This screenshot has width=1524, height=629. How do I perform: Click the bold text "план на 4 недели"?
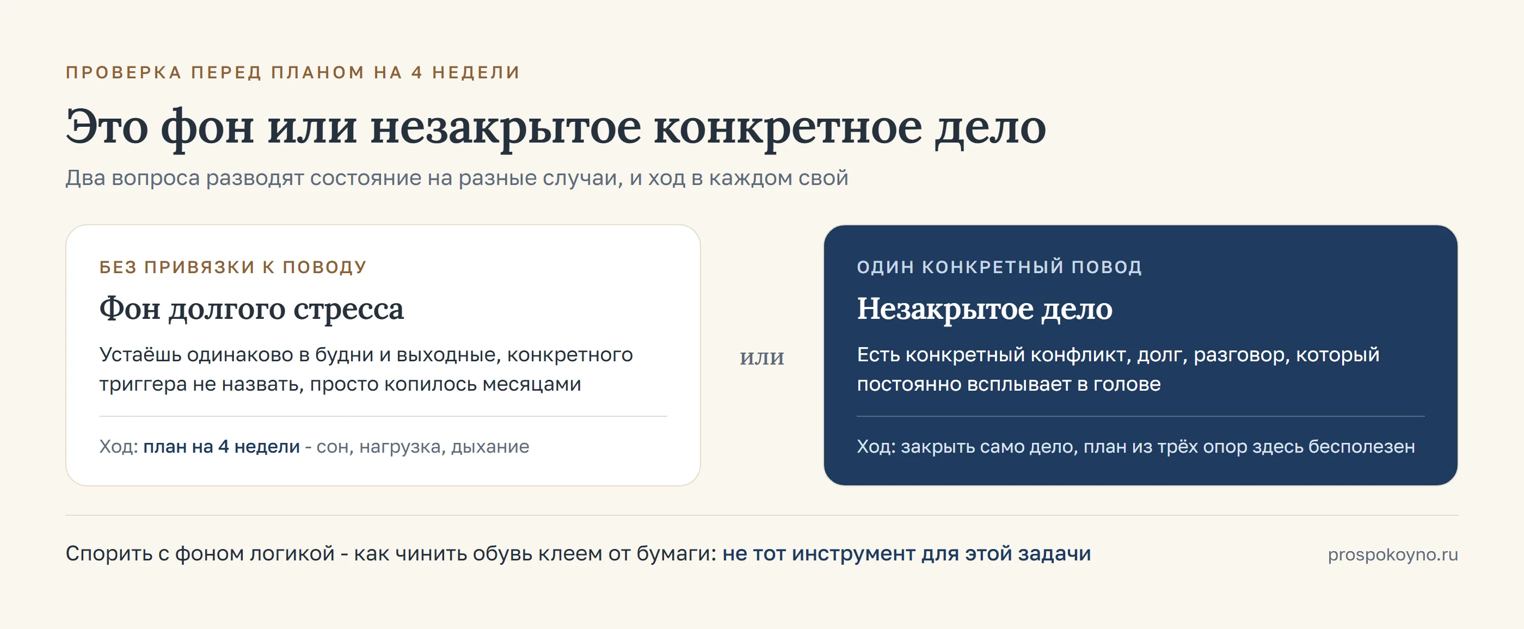pyautogui.click(x=222, y=446)
